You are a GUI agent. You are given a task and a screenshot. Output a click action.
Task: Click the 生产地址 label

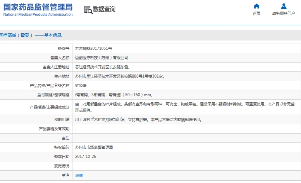62,76
